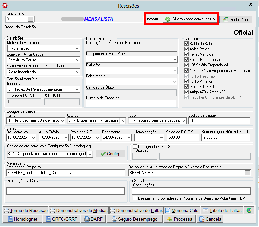
Task: Enable the Consignado F.G.T.S. checkbox
Action: coord(135,146)
